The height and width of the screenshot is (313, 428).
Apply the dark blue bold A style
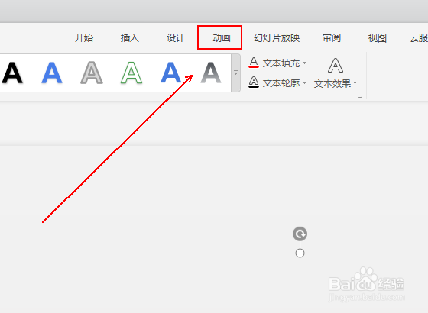pos(171,73)
